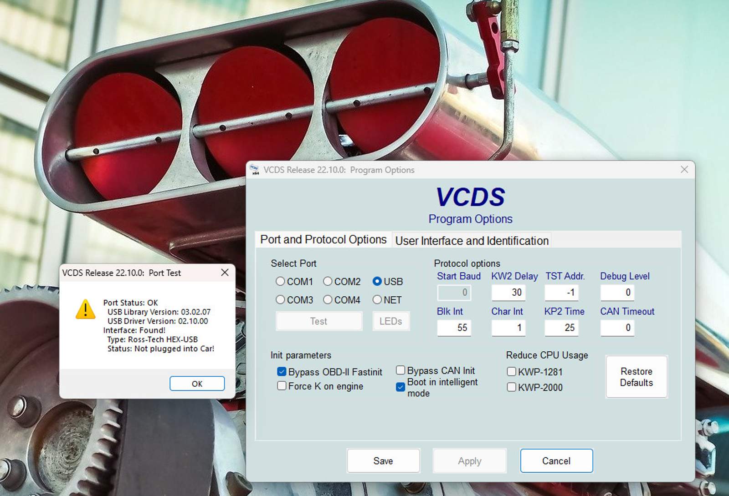The width and height of the screenshot is (729, 496).
Task: Enable Bypass CAN Init checkbox
Action: click(x=400, y=370)
